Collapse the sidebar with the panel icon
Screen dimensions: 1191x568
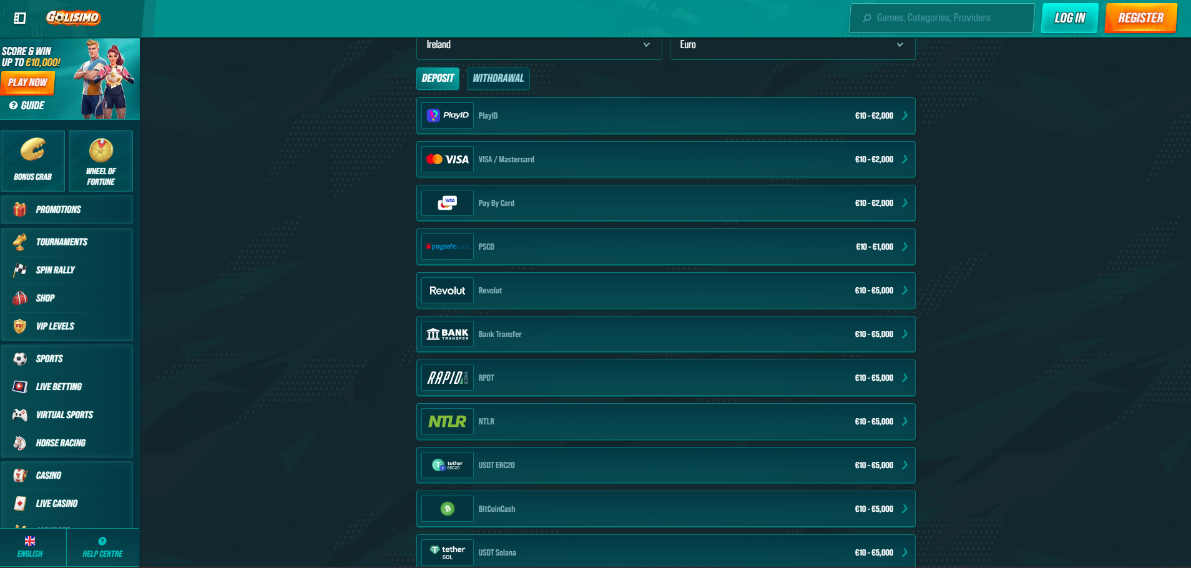point(20,18)
